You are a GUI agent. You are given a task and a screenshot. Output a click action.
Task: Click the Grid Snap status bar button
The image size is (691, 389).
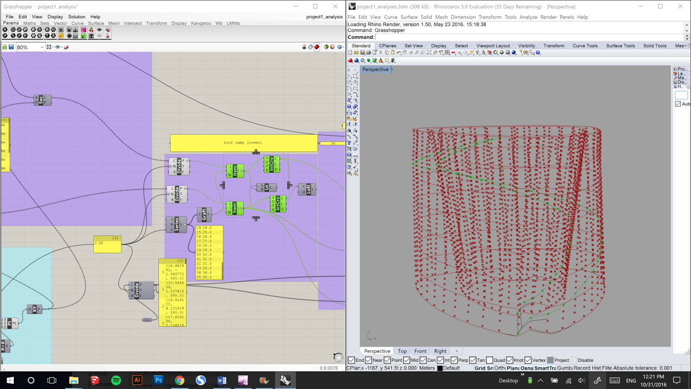pos(483,368)
